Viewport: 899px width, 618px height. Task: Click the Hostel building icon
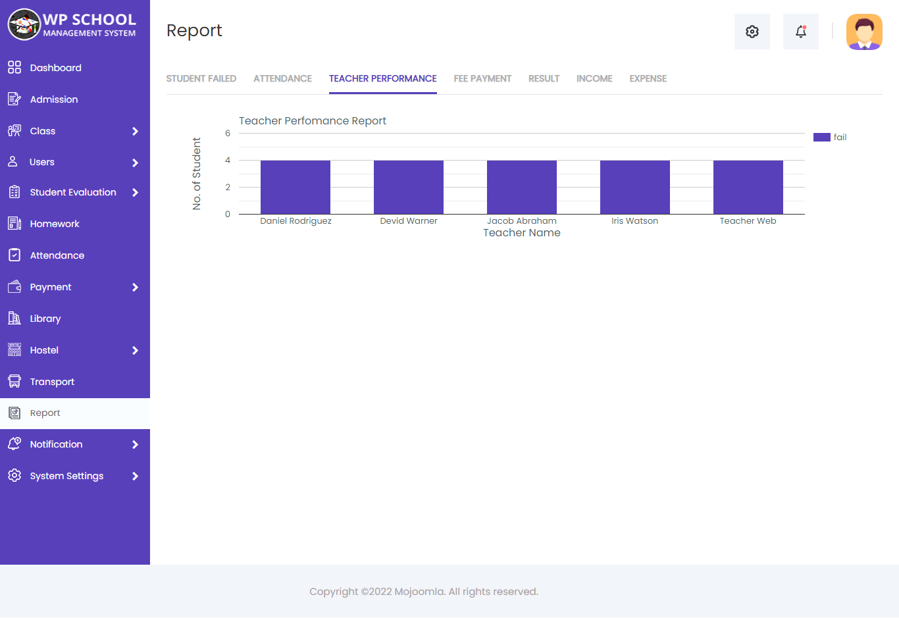pos(14,349)
